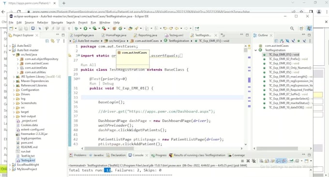This screenshot has width=329, height=177.
Task: Collapse TestRegistration in Outline
Action: pyautogui.click(x=256, y=50)
